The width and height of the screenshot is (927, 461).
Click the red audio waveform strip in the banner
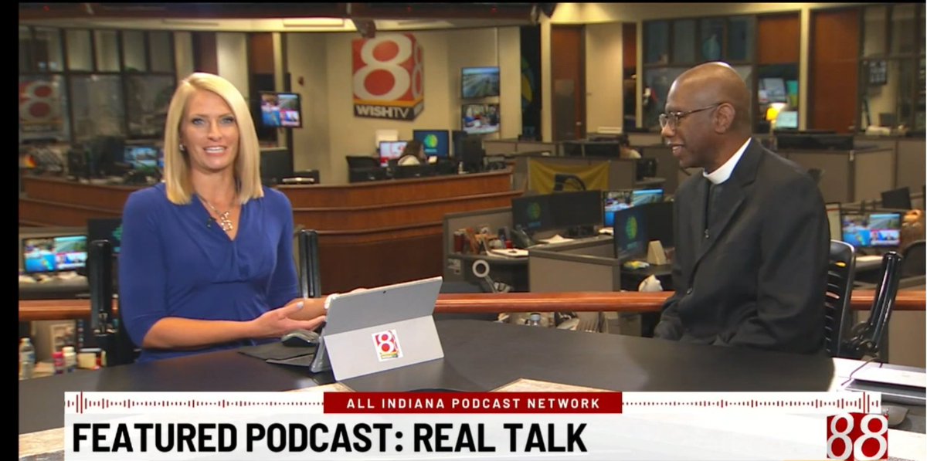click(x=116, y=401)
